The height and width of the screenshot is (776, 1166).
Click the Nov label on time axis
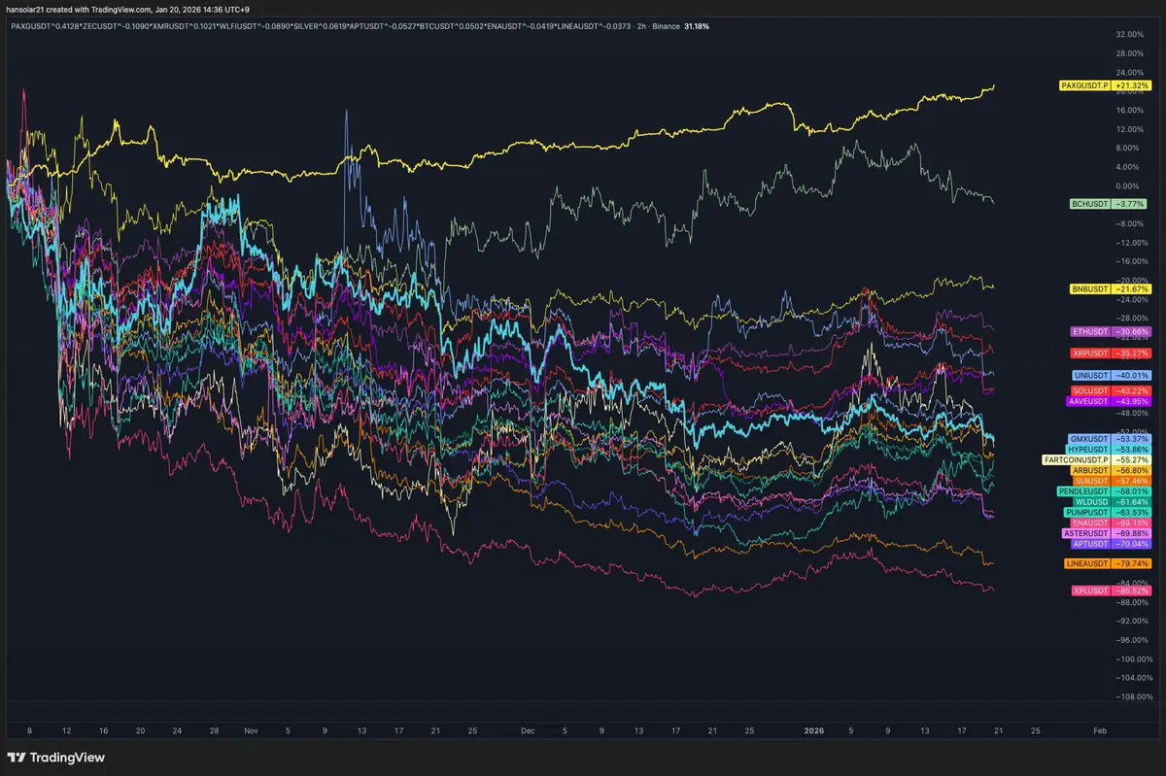252,728
